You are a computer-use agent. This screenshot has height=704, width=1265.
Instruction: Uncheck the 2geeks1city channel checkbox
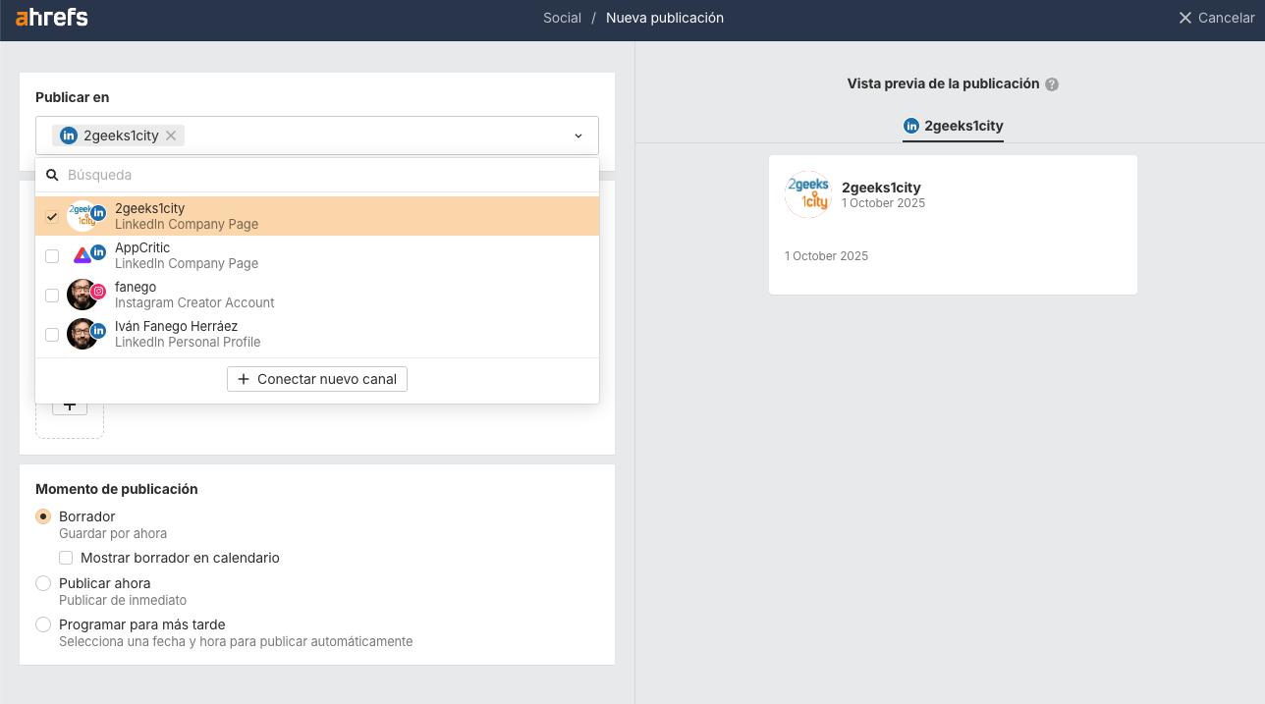tap(52, 217)
